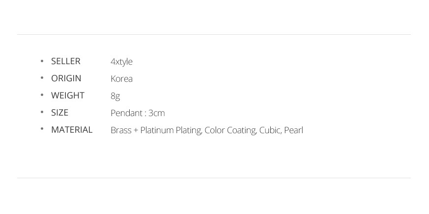Click Color Coating in the material list
This screenshot has width=429, height=214.
pos(230,130)
